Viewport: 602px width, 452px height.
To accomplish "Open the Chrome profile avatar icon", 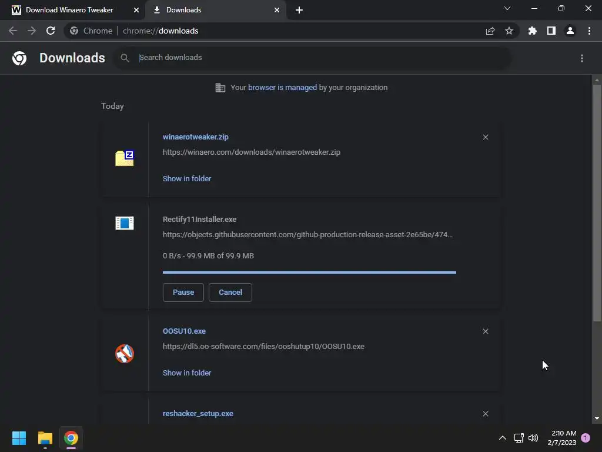I will [x=570, y=31].
